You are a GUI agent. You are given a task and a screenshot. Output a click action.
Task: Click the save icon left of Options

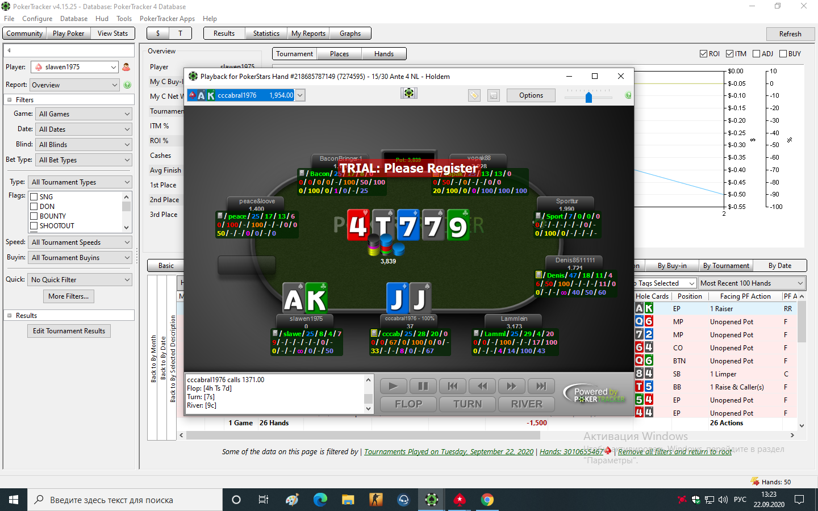[494, 95]
